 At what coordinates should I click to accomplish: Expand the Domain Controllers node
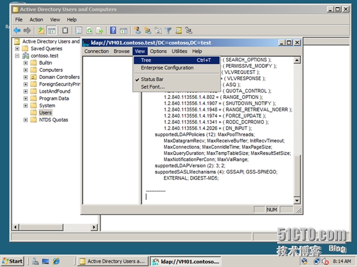click(26, 77)
